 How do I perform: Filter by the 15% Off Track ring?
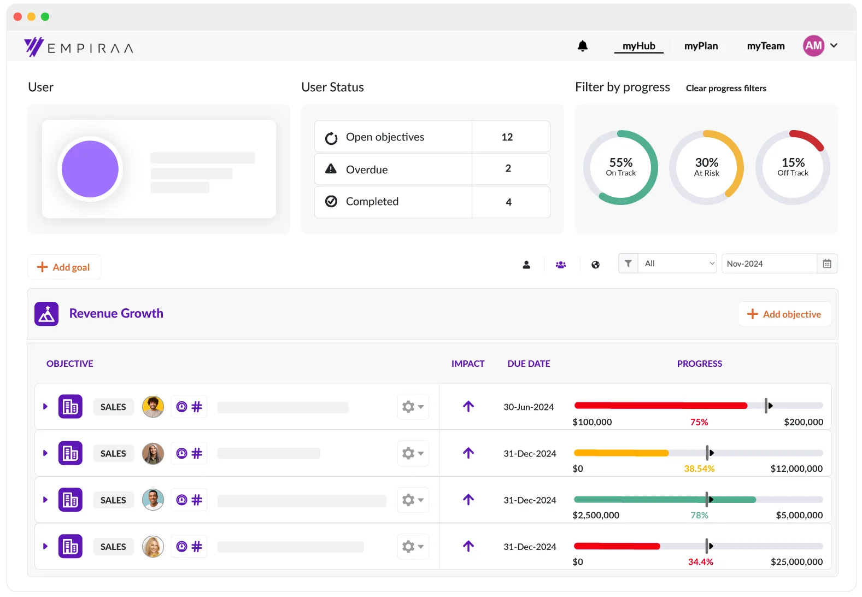(x=793, y=167)
